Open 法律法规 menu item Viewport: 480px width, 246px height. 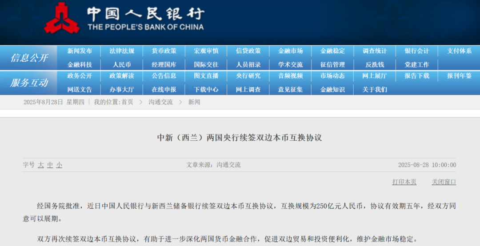[x=122, y=51]
